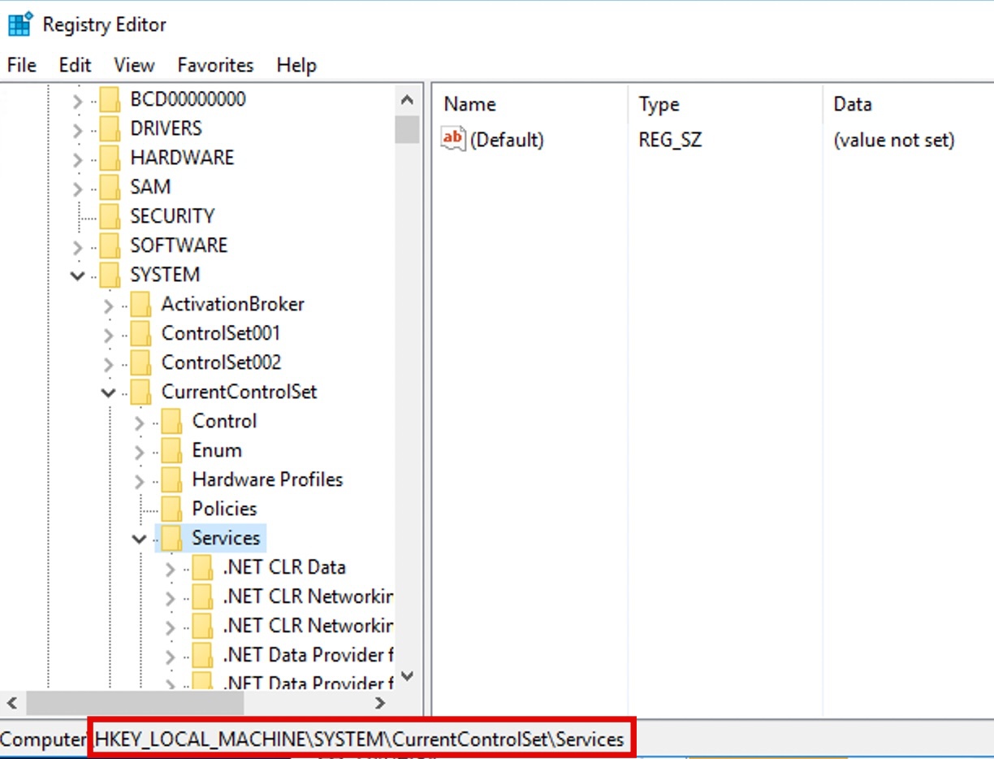The image size is (994, 759).
Task: Expand the BCD00000000 key
Action: click(x=77, y=102)
